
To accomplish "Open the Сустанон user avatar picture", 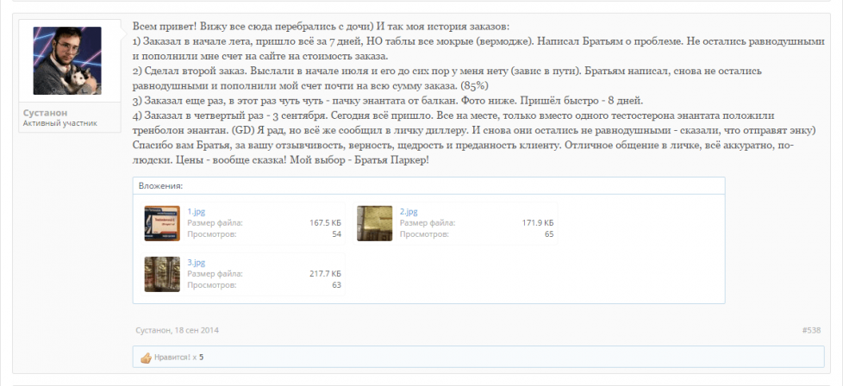I will click(66, 61).
